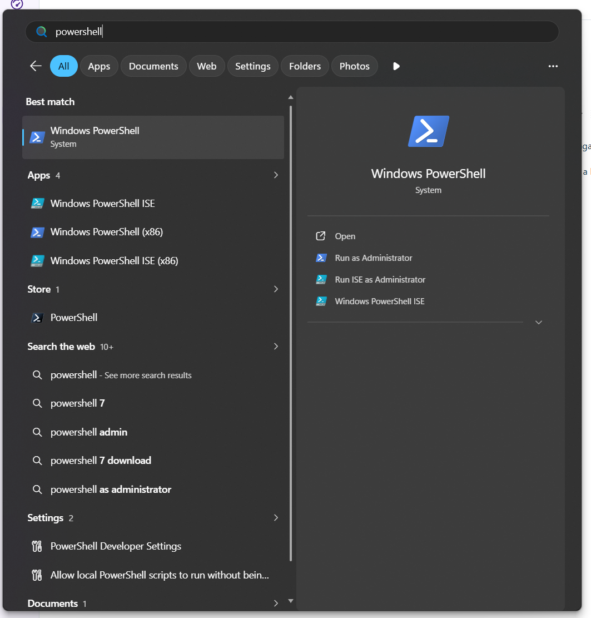Open the PowerShell Developer Settings result
The width and height of the screenshot is (591, 618).
coord(116,546)
